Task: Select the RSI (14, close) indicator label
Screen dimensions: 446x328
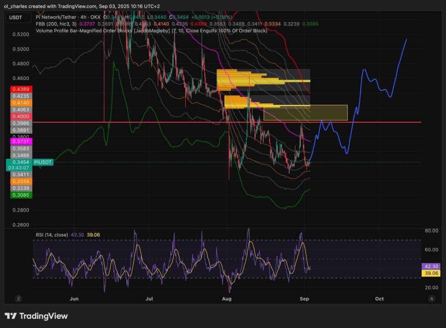Action: pyautogui.click(x=52, y=235)
